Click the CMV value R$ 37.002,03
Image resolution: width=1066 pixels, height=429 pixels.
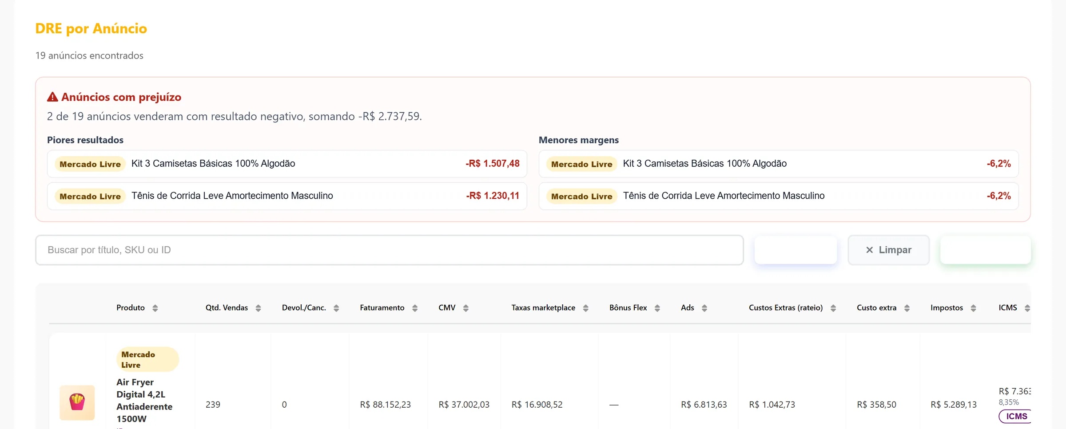pyautogui.click(x=464, y=405)
